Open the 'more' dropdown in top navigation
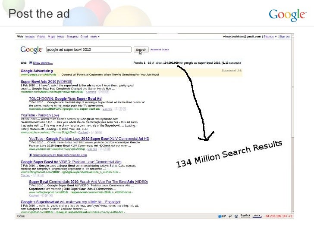This screenshot has height=235, width=314. tap(95, 37)
